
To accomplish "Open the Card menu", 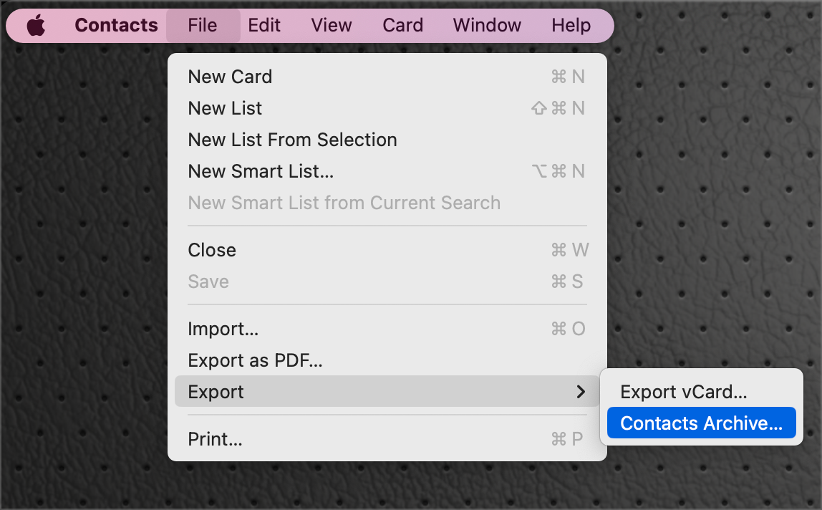I will point(403,26).
